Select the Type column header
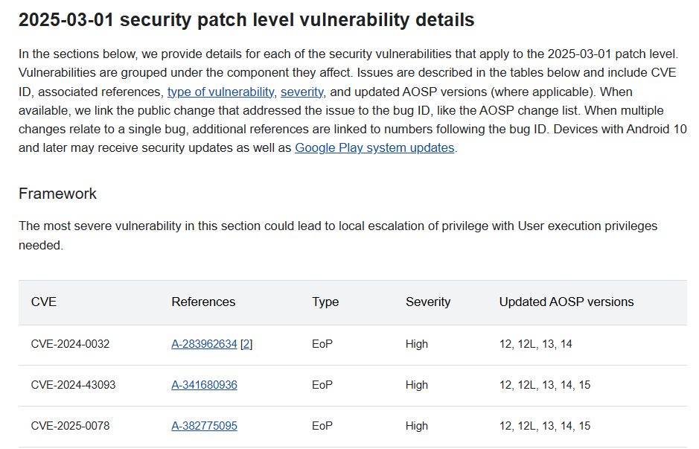The height and width of the screenshot is (449, 699). point(325,302)
